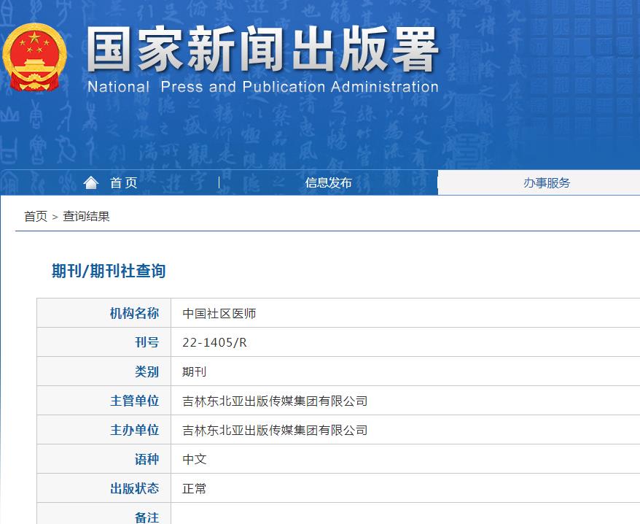
Task: Click the 刊号 value 22-1405/R
Action: (214, 342)
